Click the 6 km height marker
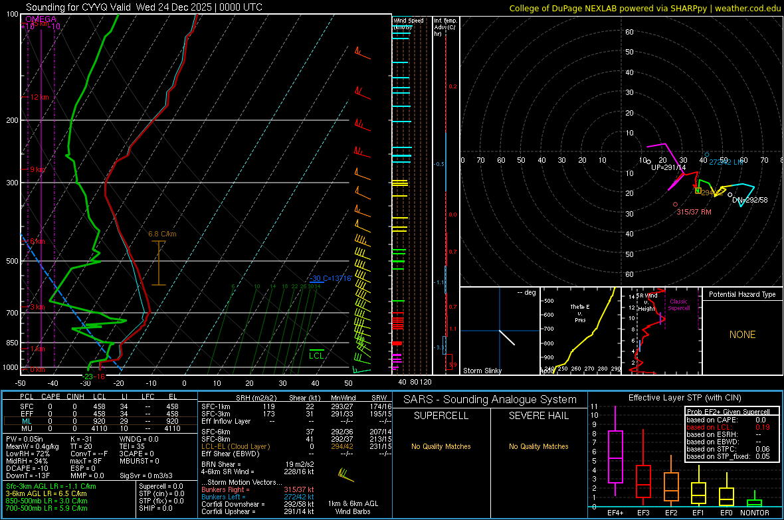Screen dimensions: 784x520 click(37, 242)
